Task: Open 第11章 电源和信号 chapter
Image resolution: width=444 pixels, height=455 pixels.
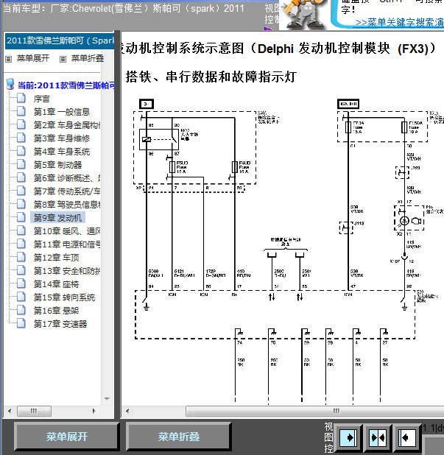Action: (67, 244)
